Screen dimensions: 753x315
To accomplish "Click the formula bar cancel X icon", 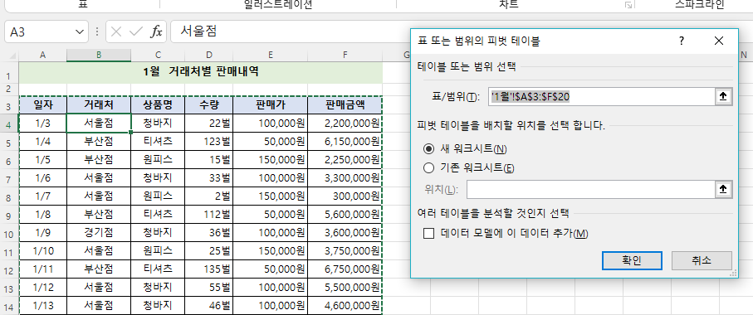I will pyautogui.click(x=115, y=32).
